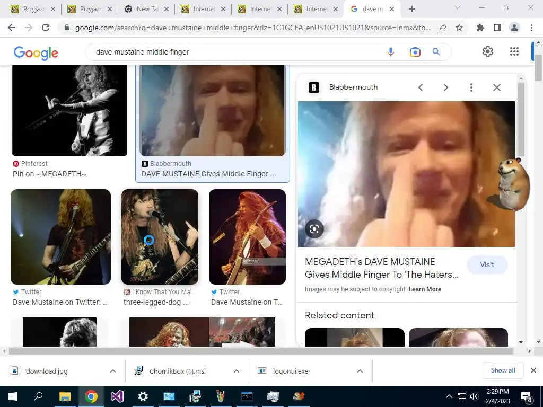Open Chrome tab search chevron
The height and width of the screenshot is (407, 543).
point(457,7)
